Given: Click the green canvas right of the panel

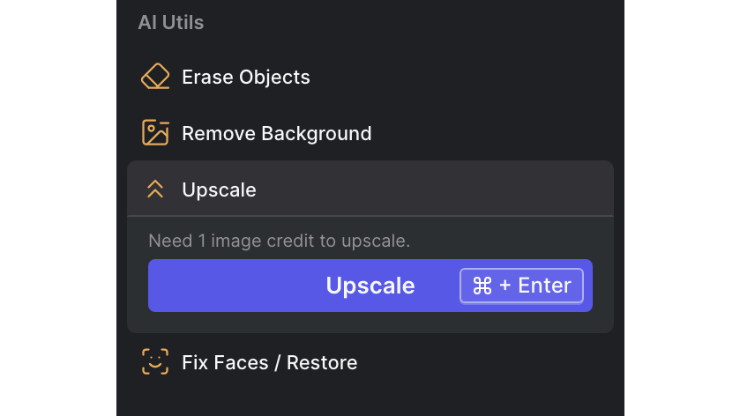Looking at the screenshot, I should point(682,208).
